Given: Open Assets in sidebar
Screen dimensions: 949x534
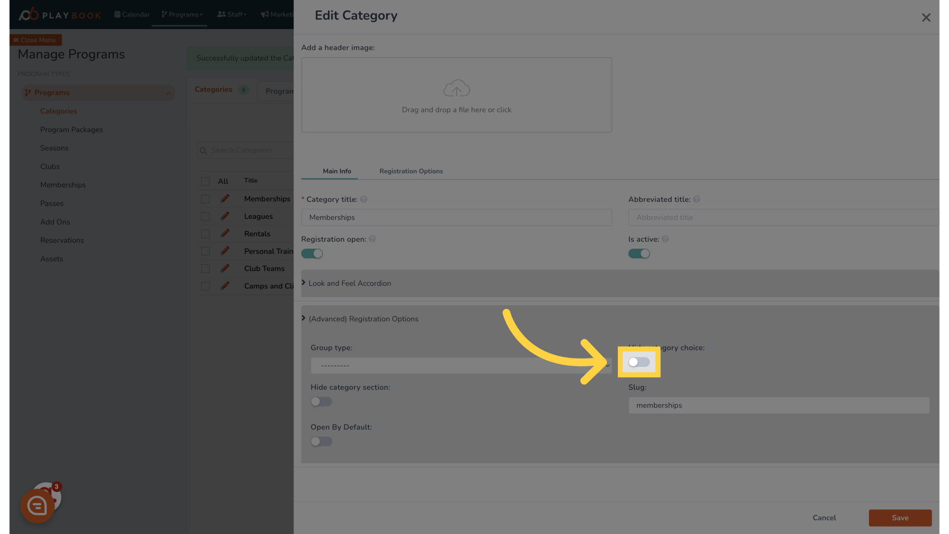Looking at the screenshot, I should [51, 259].
